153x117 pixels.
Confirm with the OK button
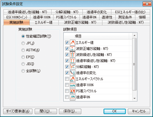pyautogui.click(x=114, y=111)
